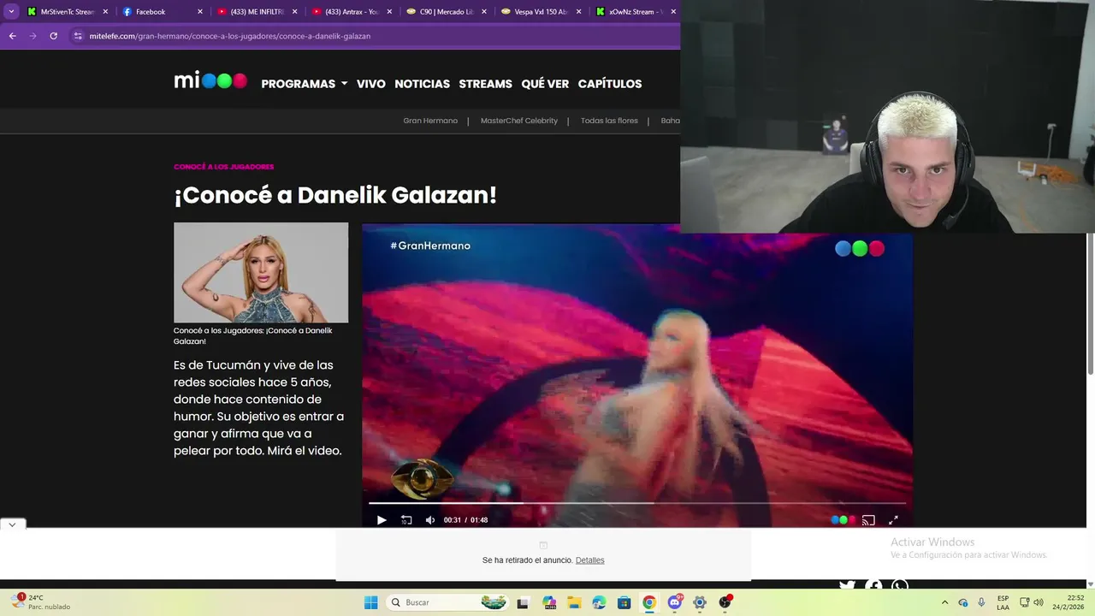Click the taskbar Buscar search box
This screenshot has height=616, width=1095.
[448, 602]
